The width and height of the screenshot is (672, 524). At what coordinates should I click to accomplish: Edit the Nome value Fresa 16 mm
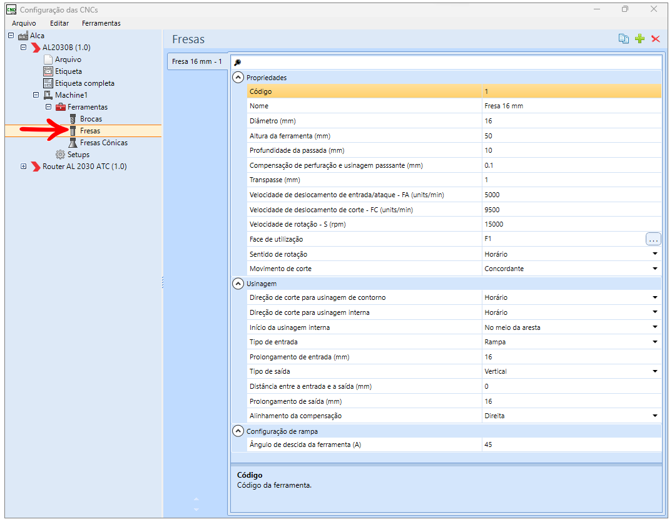[x=571, y=106]
